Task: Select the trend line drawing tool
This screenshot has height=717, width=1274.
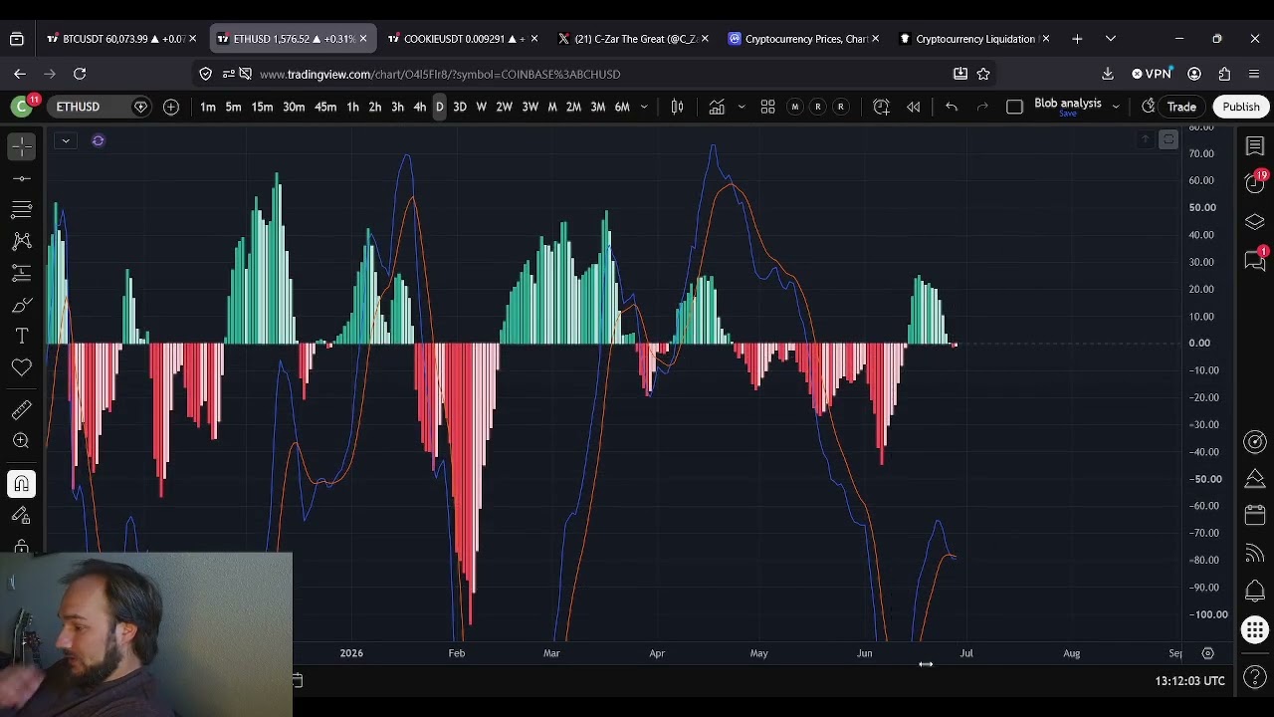Action: [x=22, y=178]
